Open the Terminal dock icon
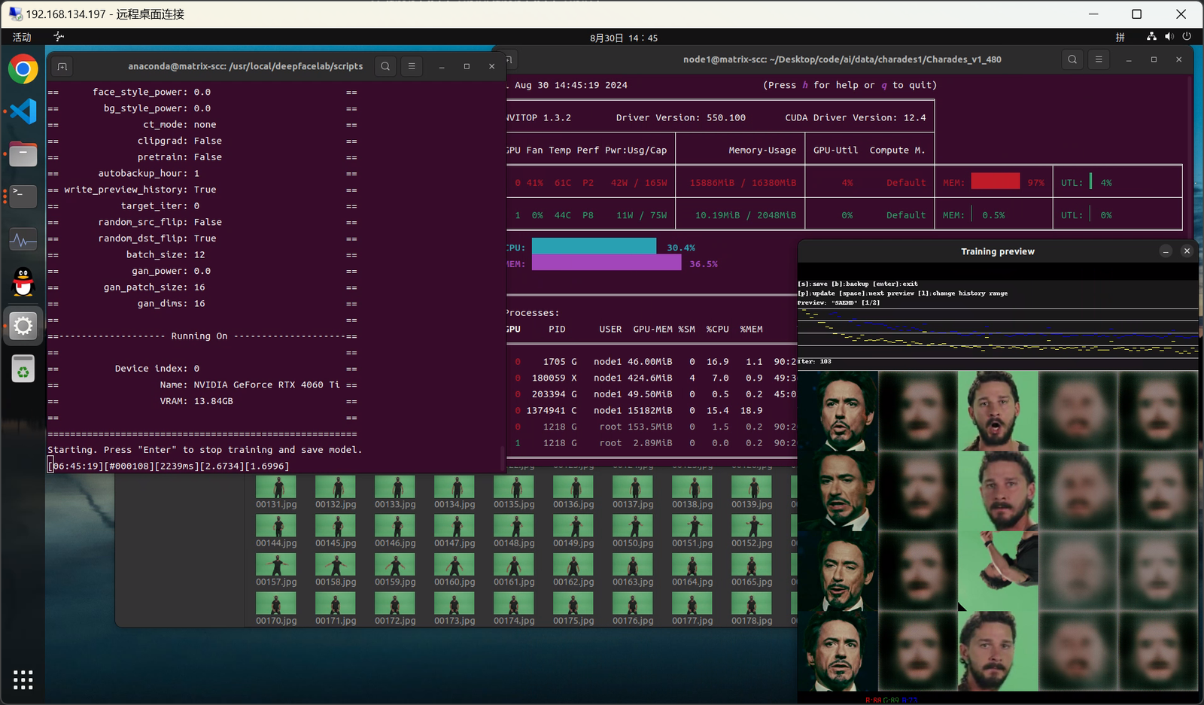 coord(23,196)
